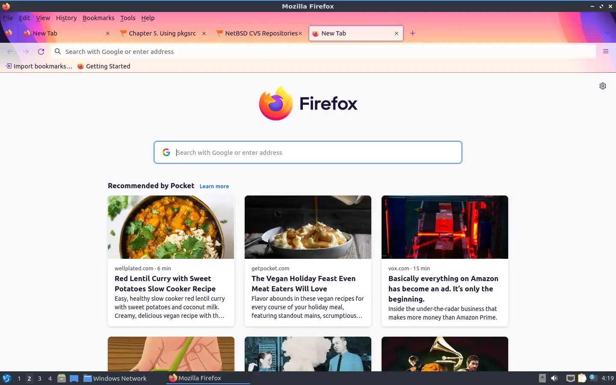Screen dimensions: 616x385
Task: Click address bar magnifier icon
Action: pos(58,51)
